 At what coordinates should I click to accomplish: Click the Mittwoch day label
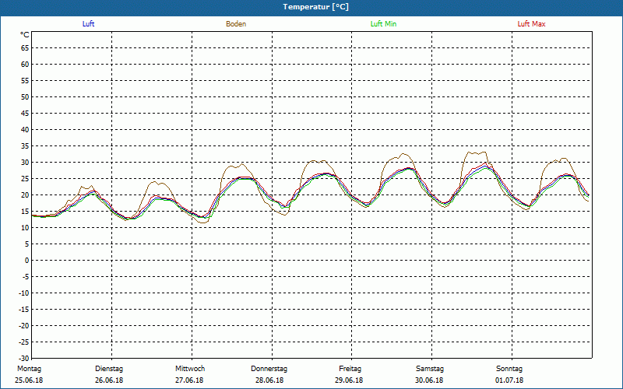[190, 369]
